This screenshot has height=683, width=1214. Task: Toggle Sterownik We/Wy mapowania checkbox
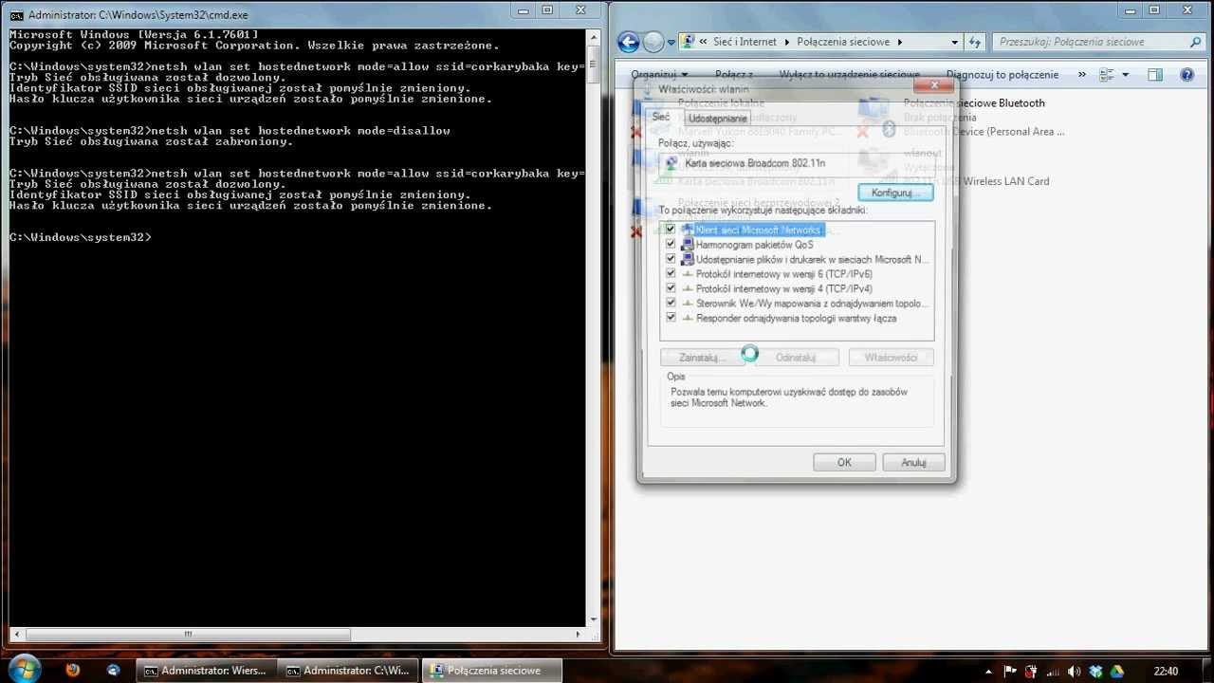tap(671, 304)
